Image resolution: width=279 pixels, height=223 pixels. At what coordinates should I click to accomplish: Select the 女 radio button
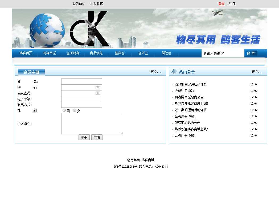pyautogui.click(x=75, y=110)
